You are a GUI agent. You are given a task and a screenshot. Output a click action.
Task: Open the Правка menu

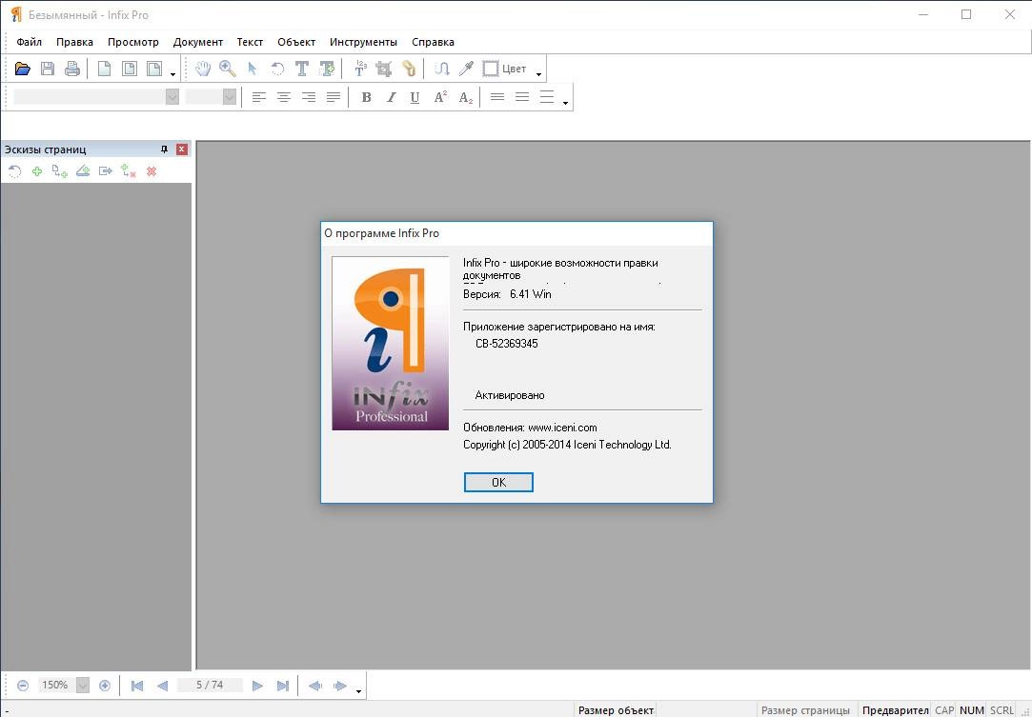74,42
